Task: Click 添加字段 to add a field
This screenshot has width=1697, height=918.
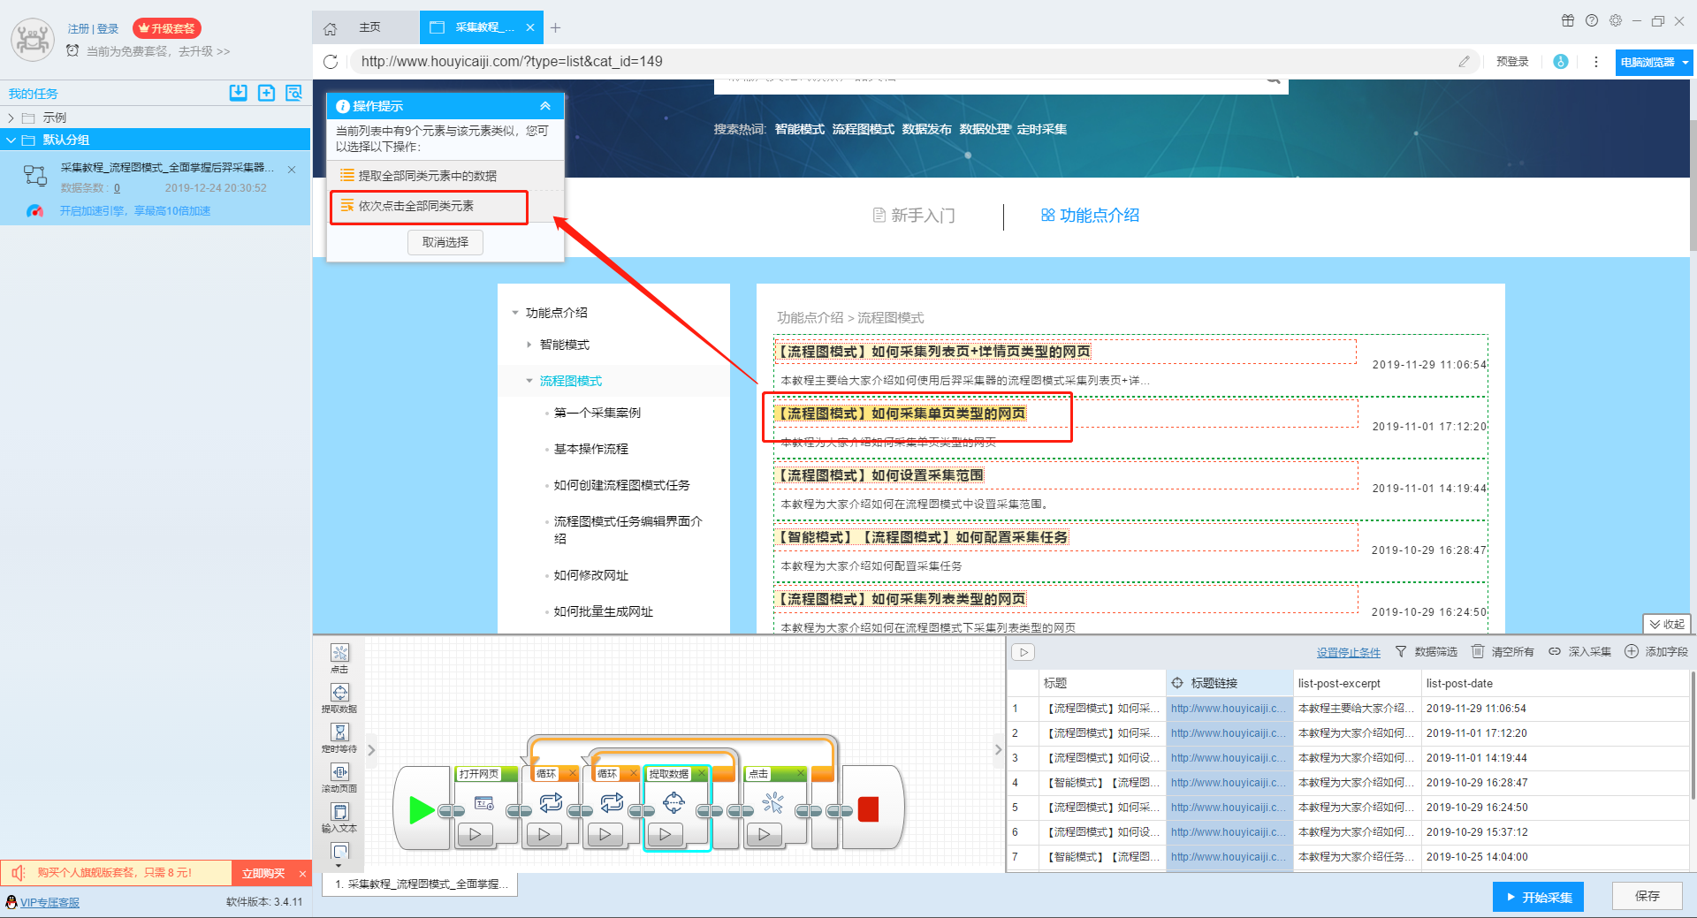Action: pyautogui.click(x=1656, y=652)
